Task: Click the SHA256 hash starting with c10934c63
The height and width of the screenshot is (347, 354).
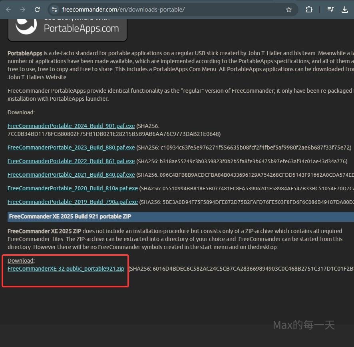Action: (255, 148)
